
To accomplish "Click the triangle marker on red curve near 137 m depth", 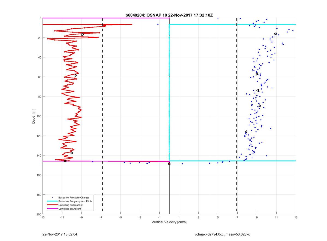I will pyautogui.click(x=72, y=153).
